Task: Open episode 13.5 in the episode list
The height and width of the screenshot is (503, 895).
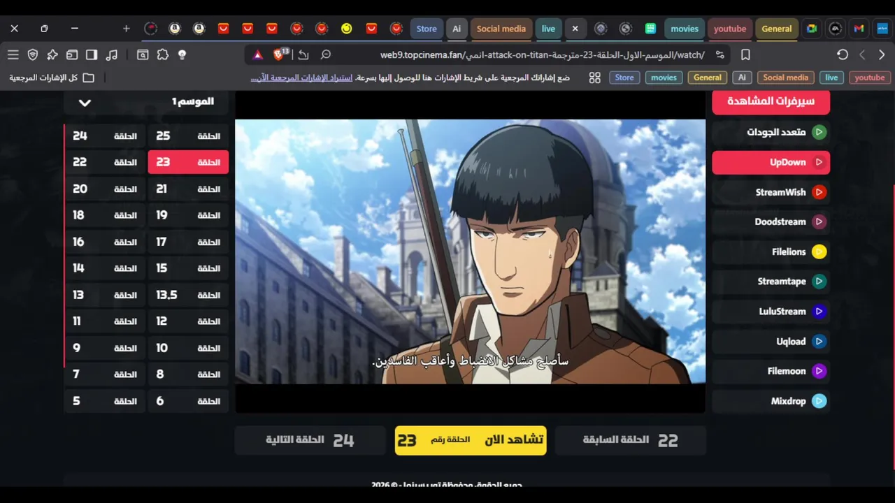Action: (188, 295)
